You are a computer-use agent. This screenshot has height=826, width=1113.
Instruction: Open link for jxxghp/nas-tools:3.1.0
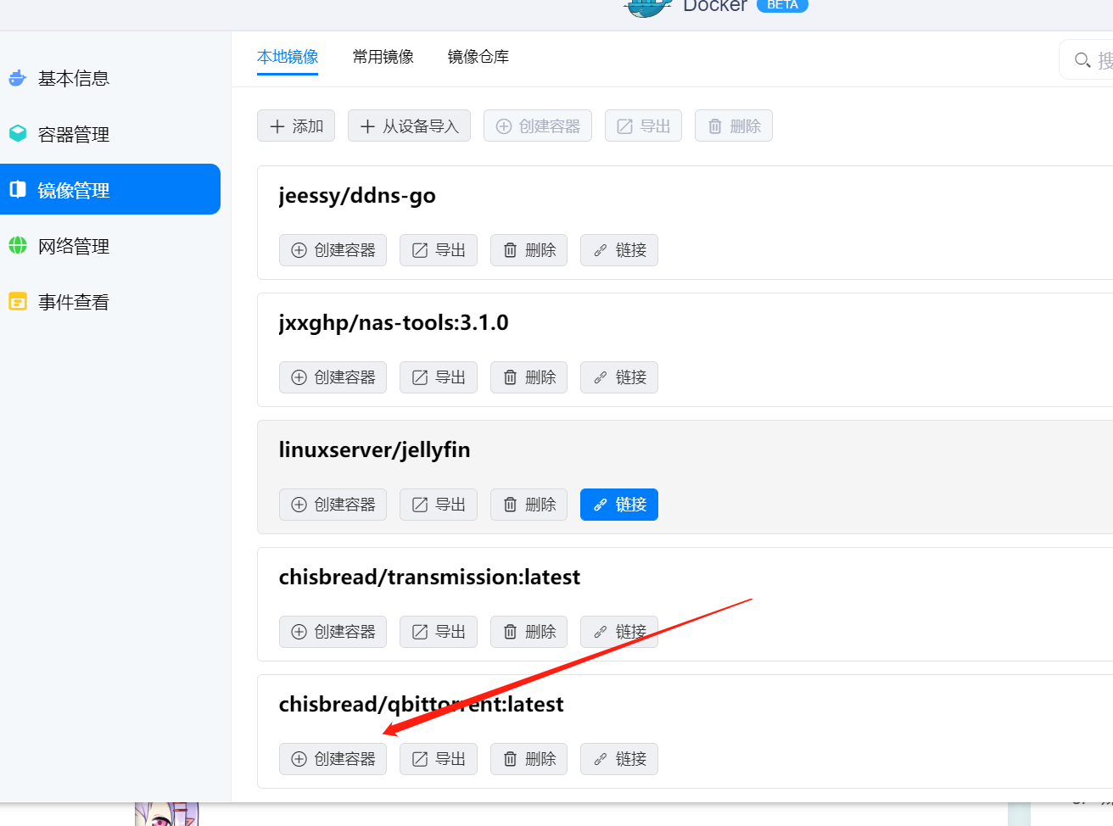pyautogui.click(x=619, y=377)
